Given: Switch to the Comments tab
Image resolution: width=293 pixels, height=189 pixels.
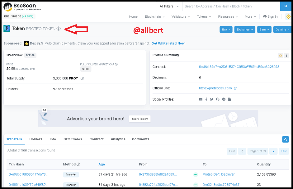Looking at the screenshot, I should [140, 139].
